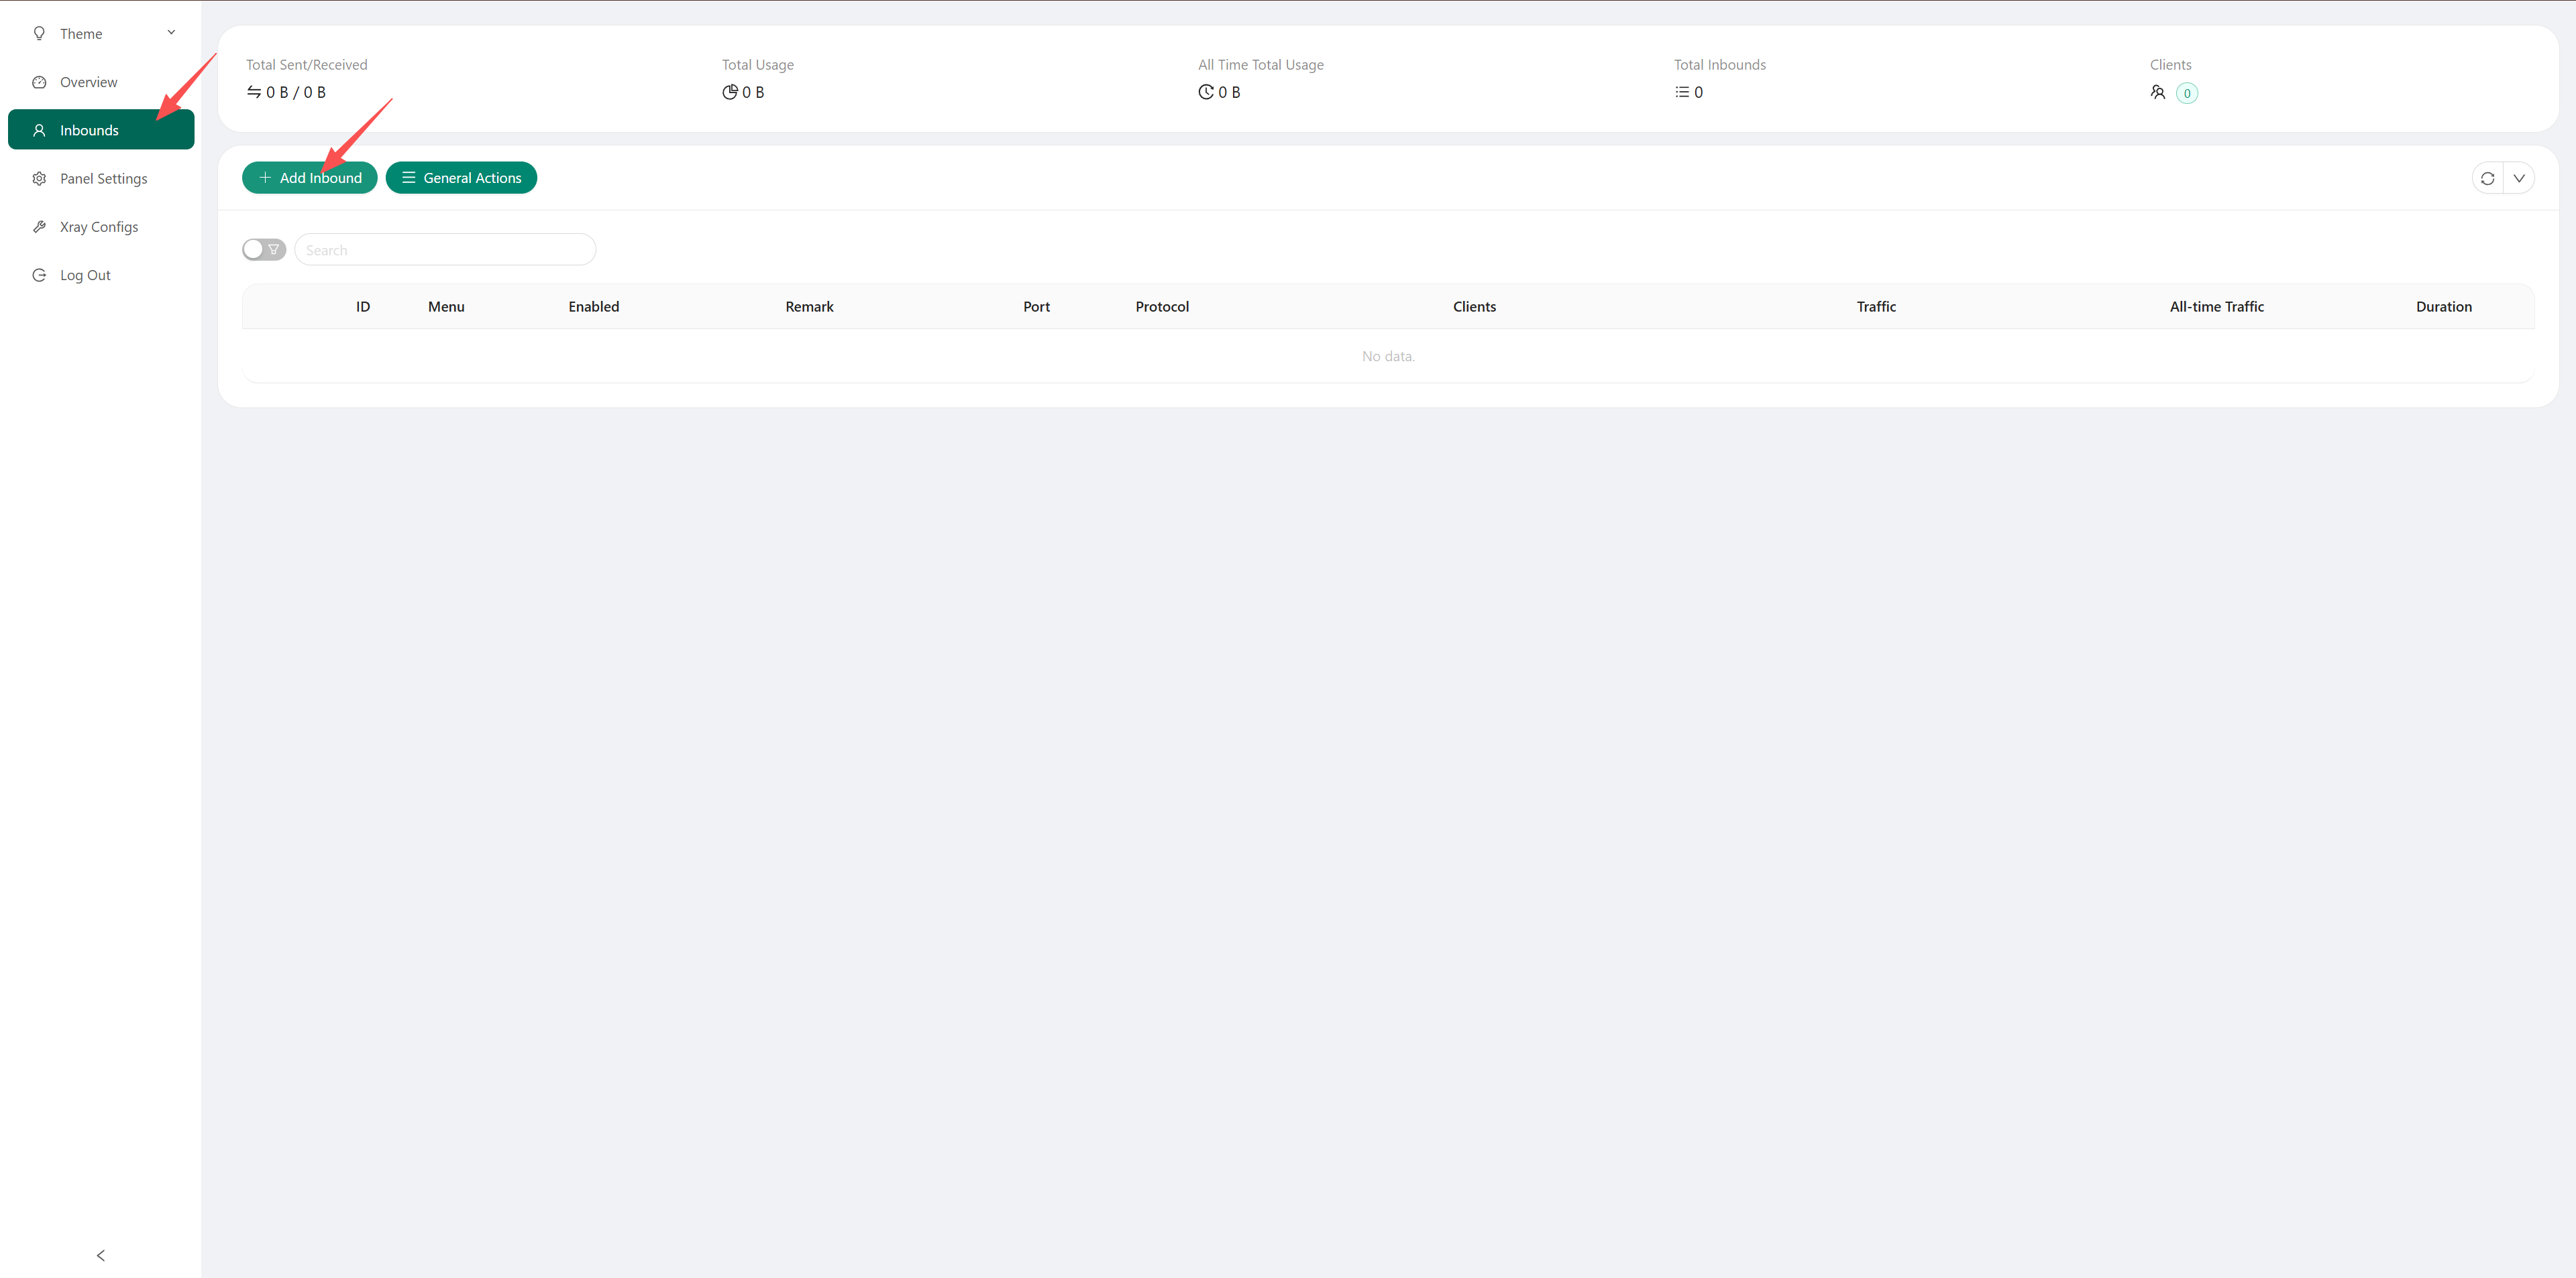This screenshot has width=2576, height=1278.
Task: Expand the Theme dropdown chevron
Action: click(x=171, y=32)
